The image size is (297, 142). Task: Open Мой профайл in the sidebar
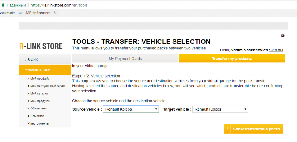tap(40, 78)
